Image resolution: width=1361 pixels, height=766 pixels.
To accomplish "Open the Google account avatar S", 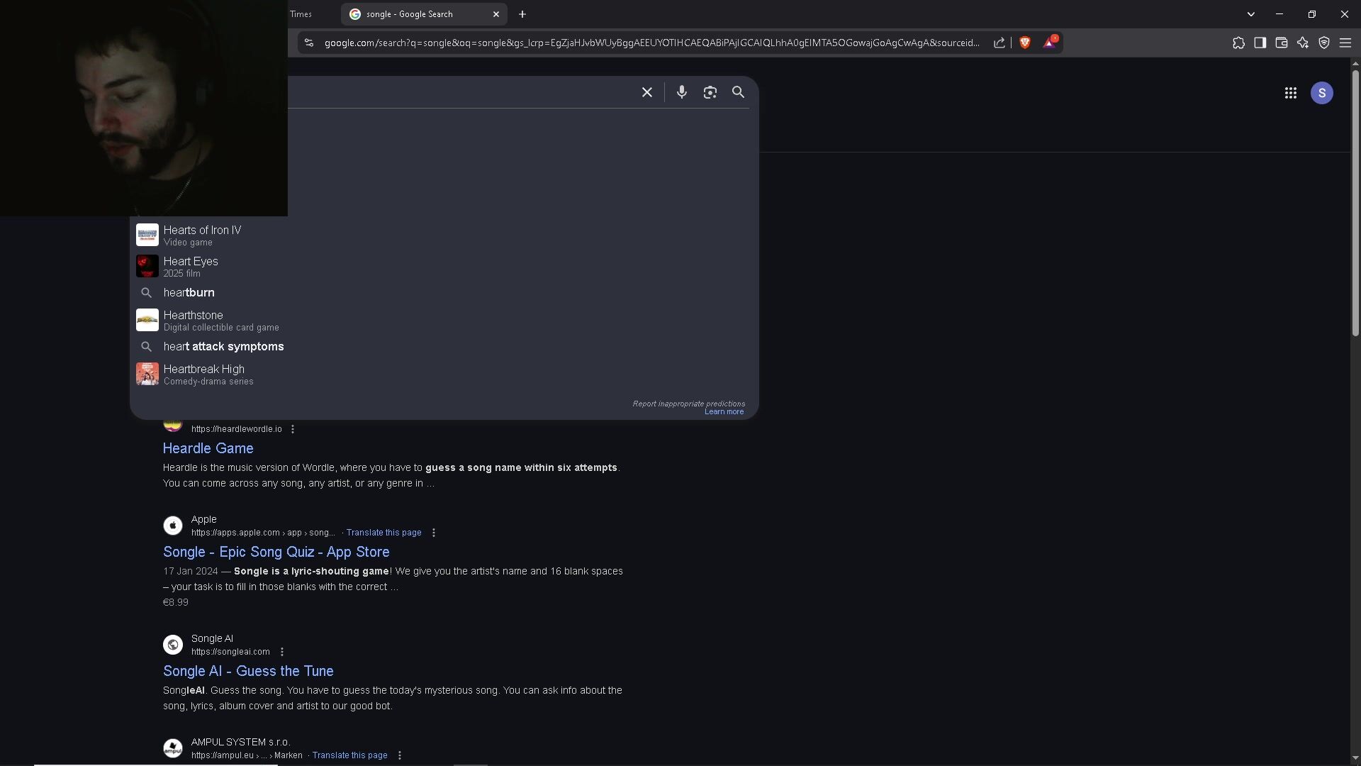I will (1321, 93).
